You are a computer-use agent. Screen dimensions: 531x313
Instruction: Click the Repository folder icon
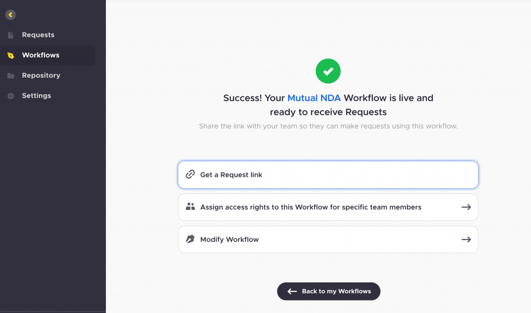pyautogui.click(x=11, y=76)
